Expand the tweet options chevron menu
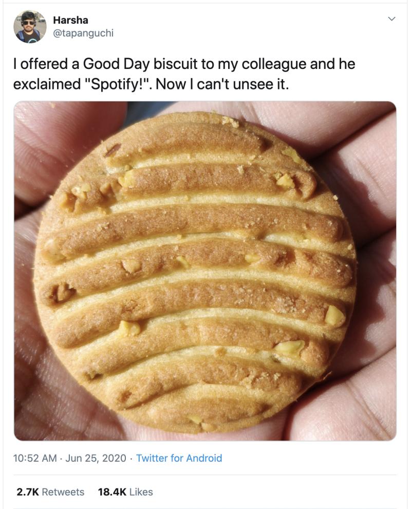The image size is (411, 509). tap(391, 19)
